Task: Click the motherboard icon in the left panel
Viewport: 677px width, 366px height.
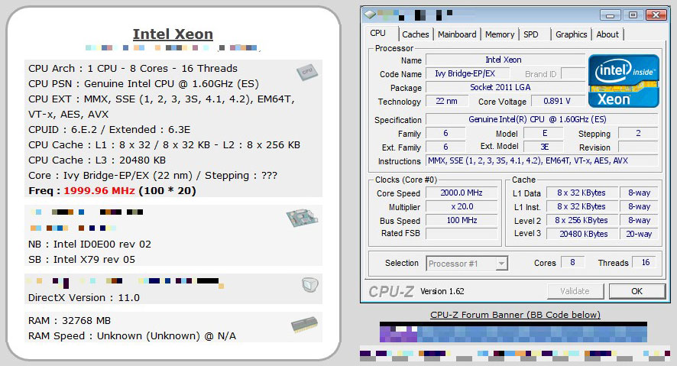Action: (x=302, y=218)
